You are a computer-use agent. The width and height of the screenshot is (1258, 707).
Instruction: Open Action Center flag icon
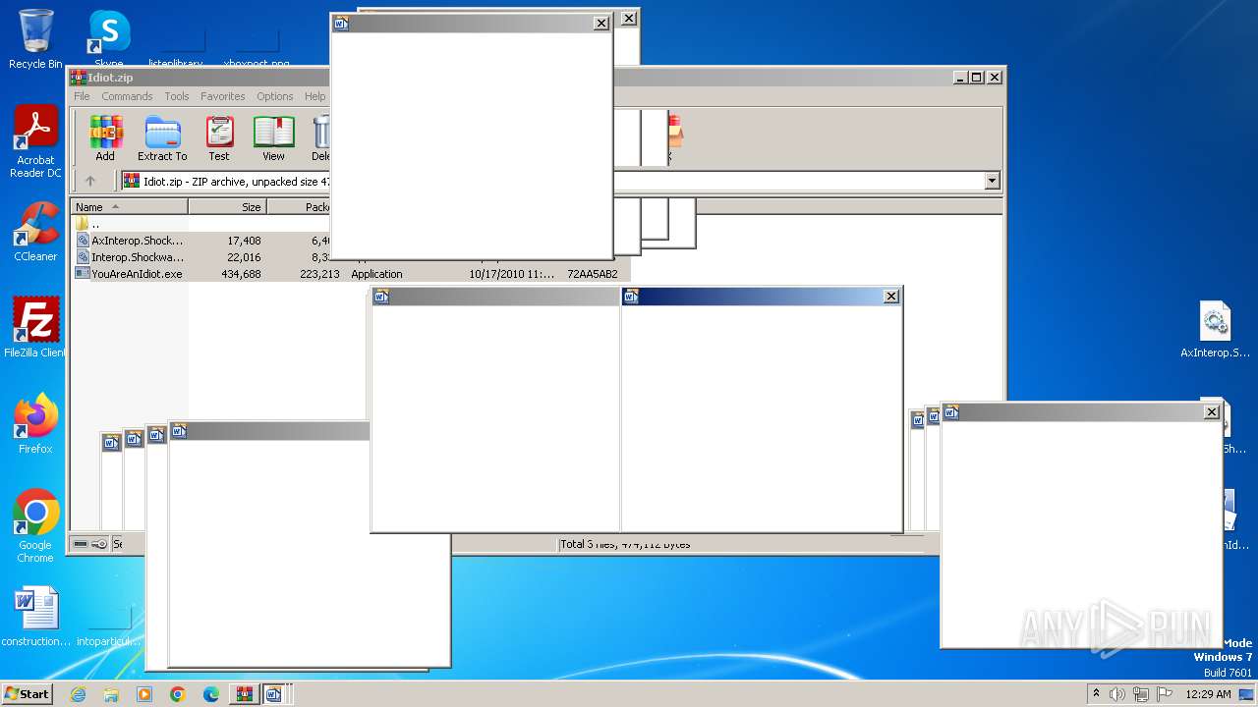[1165, 694]
